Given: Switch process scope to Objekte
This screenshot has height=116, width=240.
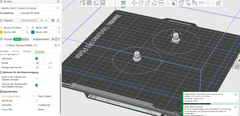Looking at the screenshot, I should tap(25, 39).
